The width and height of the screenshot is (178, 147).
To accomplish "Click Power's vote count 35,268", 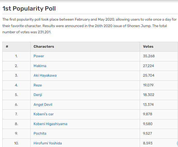I will [149, 56].
